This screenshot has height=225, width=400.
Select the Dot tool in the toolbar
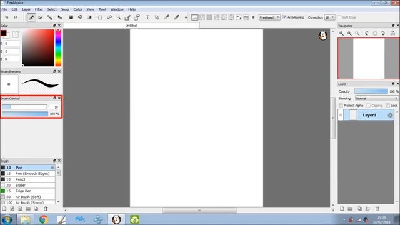click(50, 17)
